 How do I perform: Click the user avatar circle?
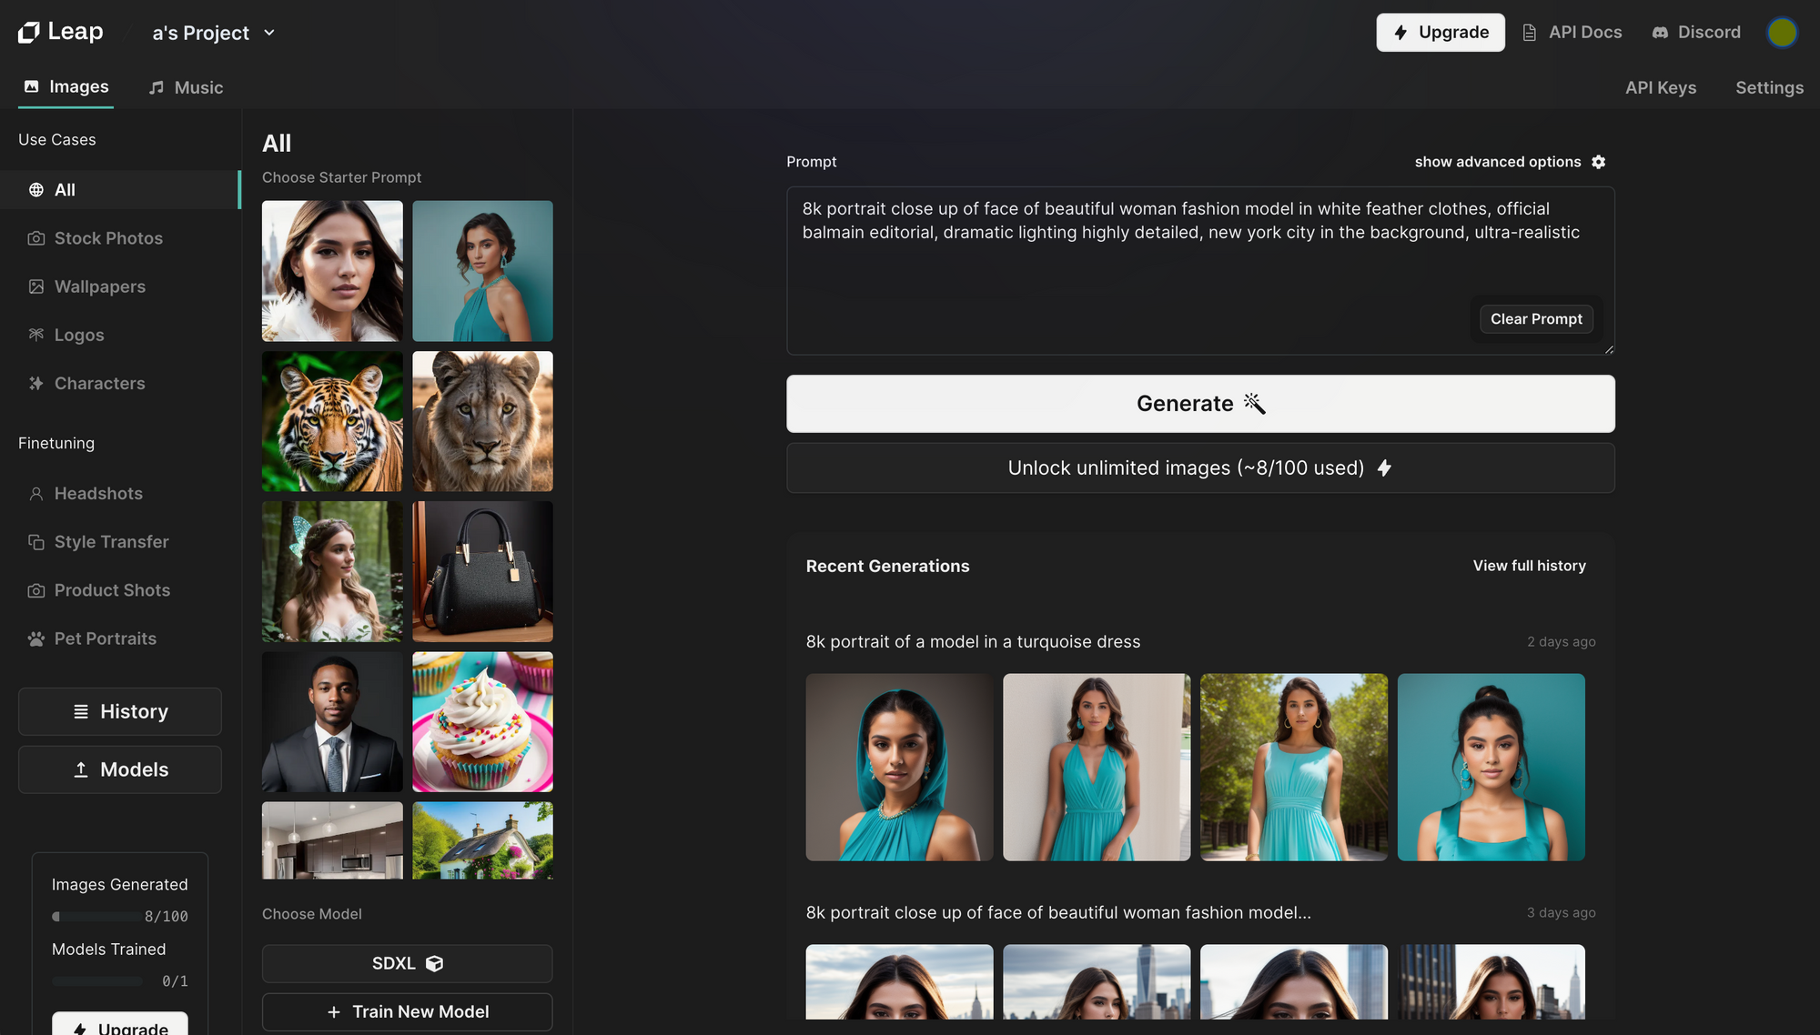coord(1781,33)
